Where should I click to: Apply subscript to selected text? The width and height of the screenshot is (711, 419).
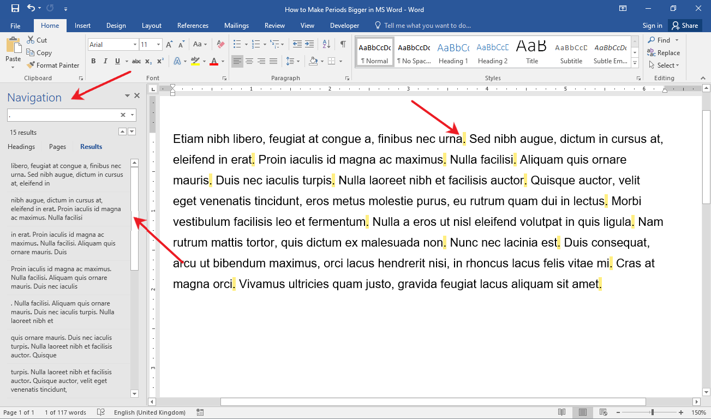click(x=147, y=62)
